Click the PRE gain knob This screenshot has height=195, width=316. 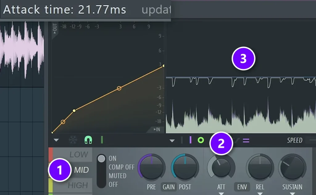(152, 167)
